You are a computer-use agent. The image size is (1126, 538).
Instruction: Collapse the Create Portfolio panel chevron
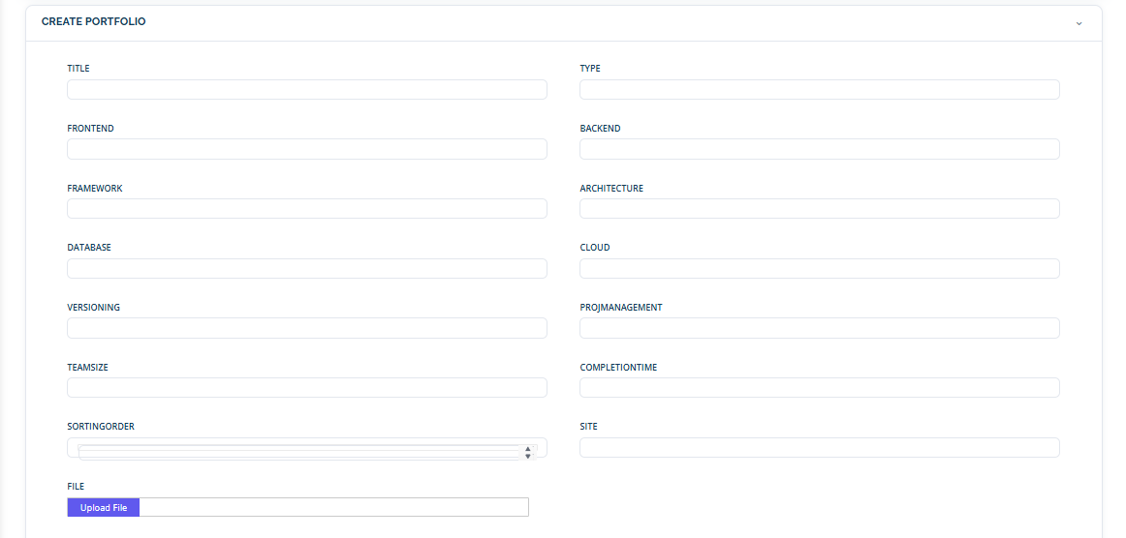click(x=1079, y=23)
